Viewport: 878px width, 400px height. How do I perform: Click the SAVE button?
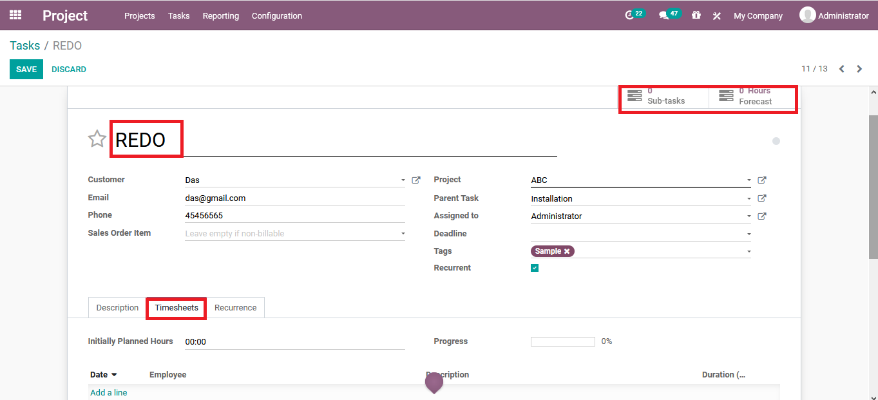click(x=26, y=70)
